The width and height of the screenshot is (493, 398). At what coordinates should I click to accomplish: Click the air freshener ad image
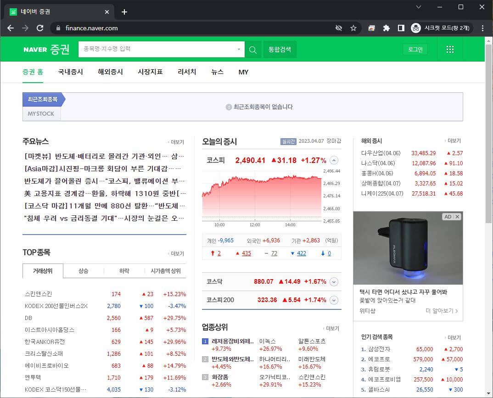(x=408, y=248)
